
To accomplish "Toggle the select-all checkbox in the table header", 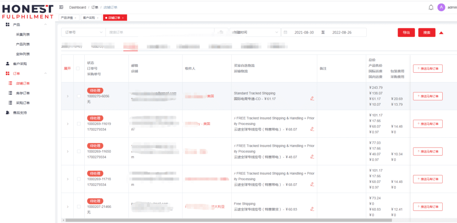I will [78, 68].
